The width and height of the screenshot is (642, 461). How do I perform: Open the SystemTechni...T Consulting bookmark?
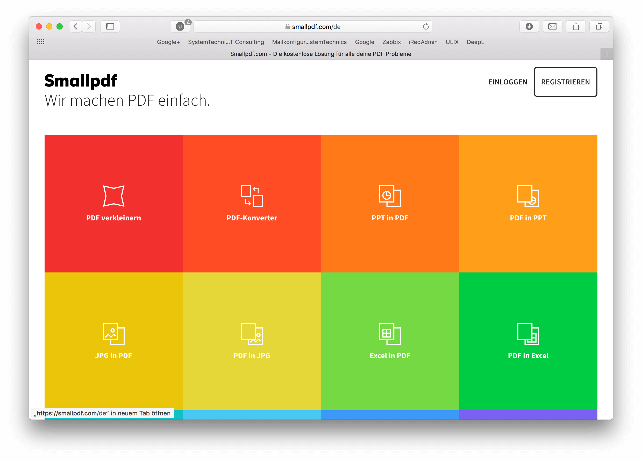(226, 42)
